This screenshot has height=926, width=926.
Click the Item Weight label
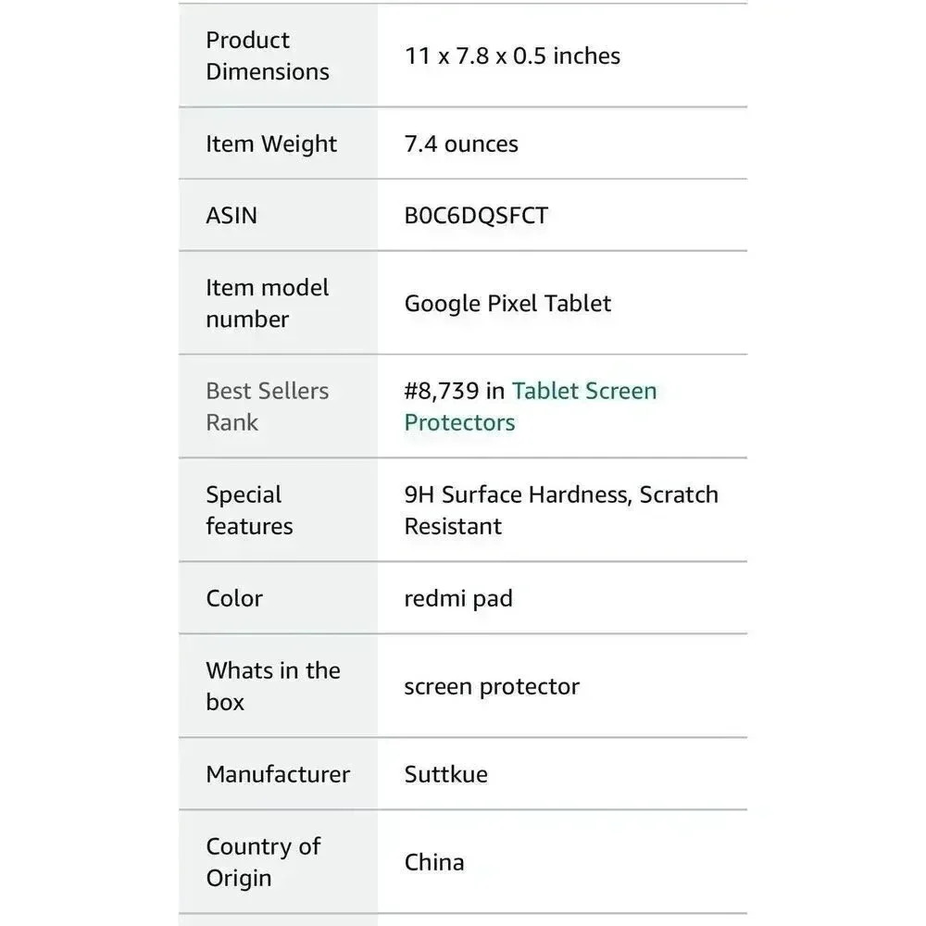coord(271,144)
